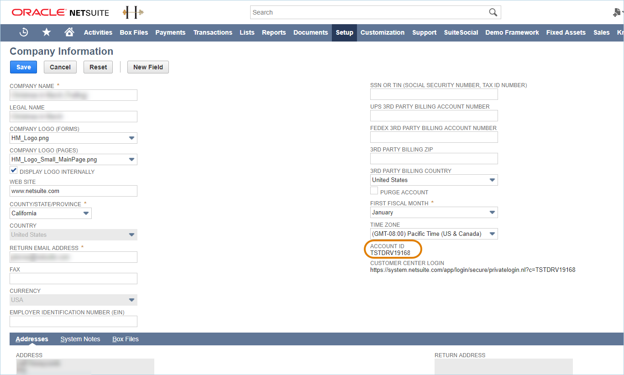
Task: Click the Fax input field
Action: pos(73,278)
